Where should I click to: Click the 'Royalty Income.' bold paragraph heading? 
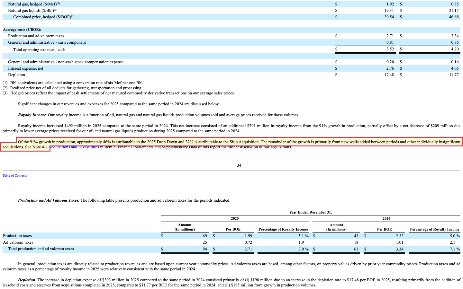32,115
